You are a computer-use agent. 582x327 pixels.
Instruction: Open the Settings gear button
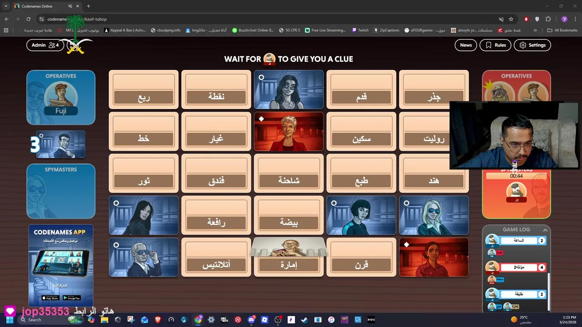click(532, 45)
